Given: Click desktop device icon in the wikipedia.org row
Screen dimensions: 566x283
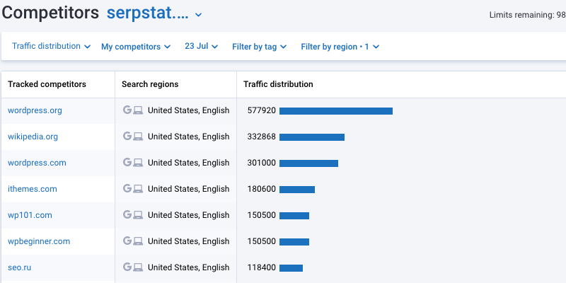Looking at the screenshot, I should pos(139,137).
